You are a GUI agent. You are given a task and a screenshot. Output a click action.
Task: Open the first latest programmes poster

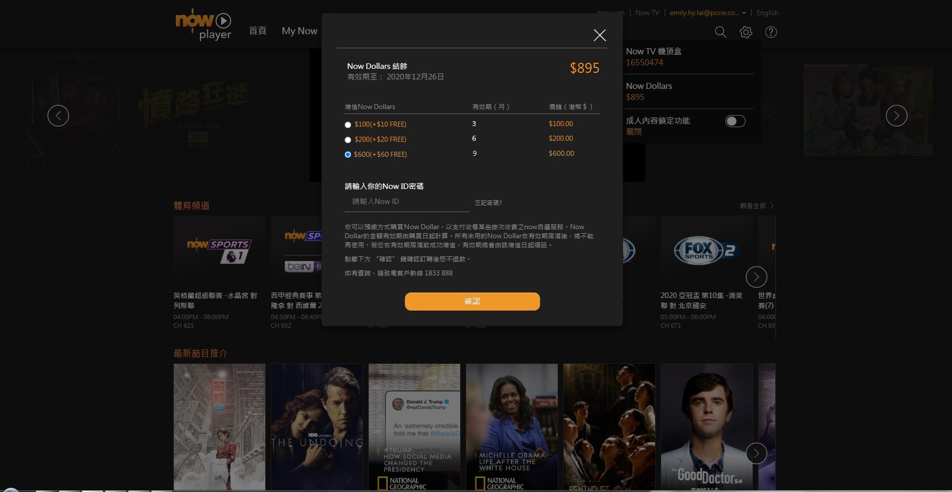tap(220, 427)
